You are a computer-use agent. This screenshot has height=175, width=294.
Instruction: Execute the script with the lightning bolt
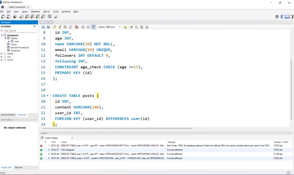tap(54, 27)
